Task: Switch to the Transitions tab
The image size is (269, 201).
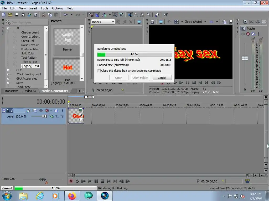Action: point(11,91)
